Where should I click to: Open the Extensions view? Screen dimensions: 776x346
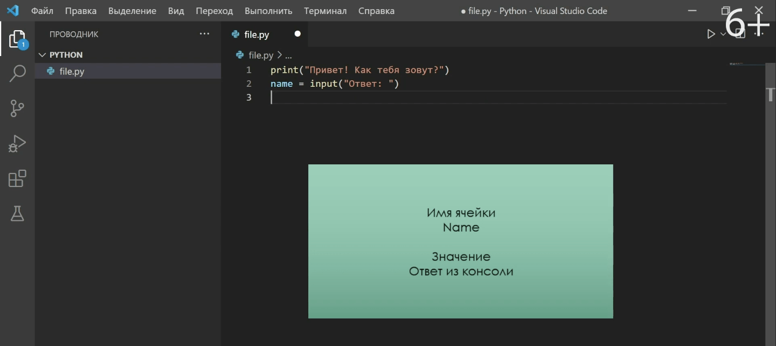pos(17,178)
